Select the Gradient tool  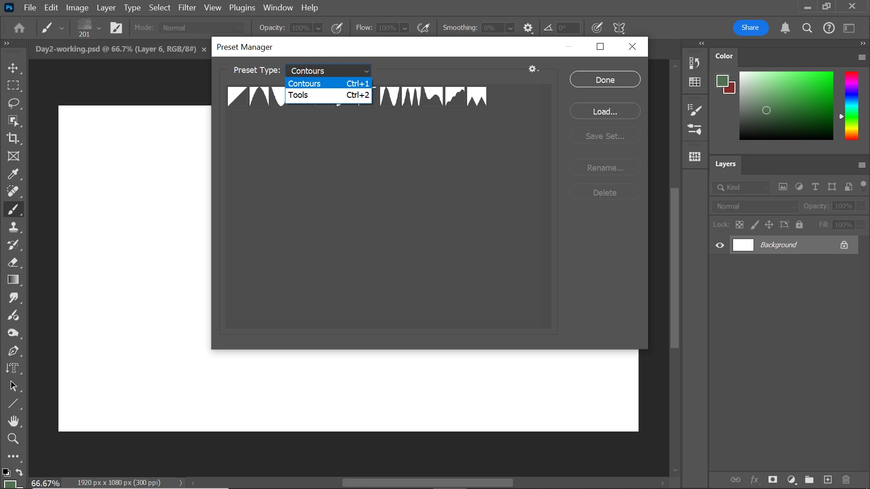(13, 279)
